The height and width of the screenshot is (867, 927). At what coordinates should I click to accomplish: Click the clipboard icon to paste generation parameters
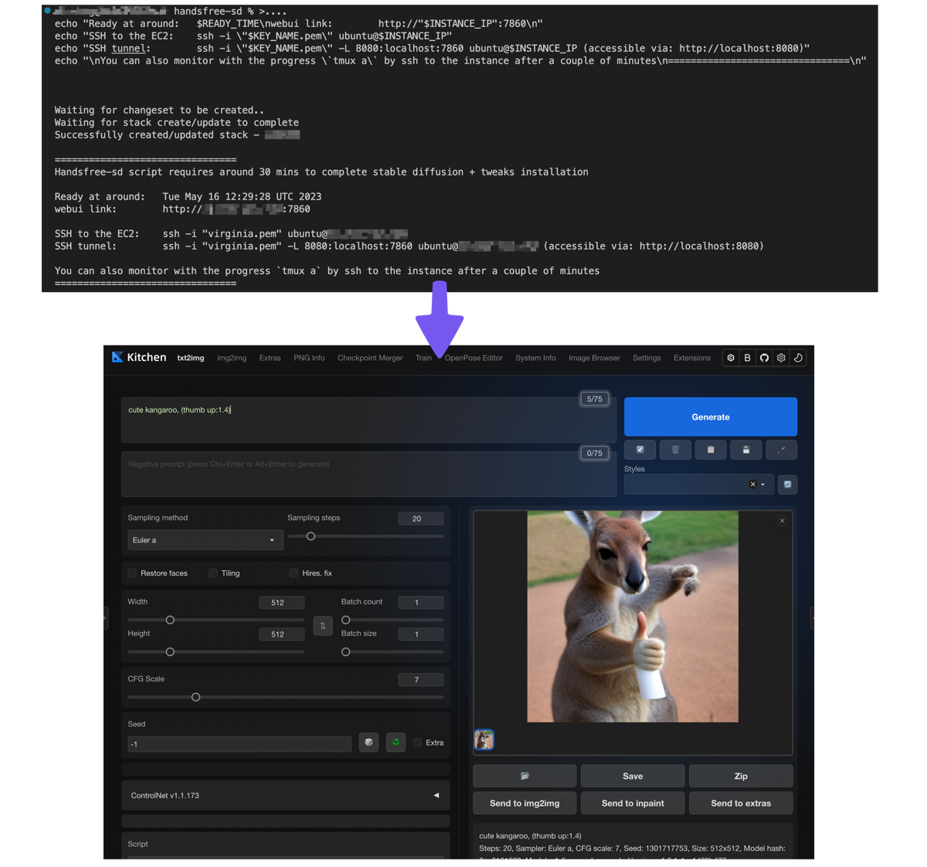pos(711,449)
